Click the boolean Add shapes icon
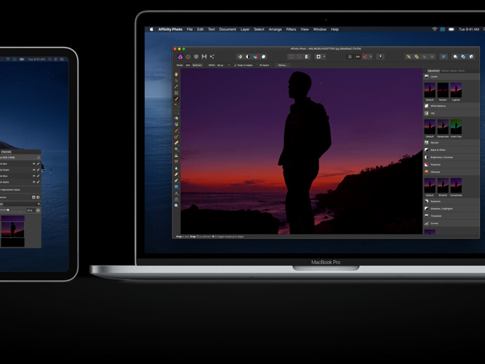The height and width of the screenshot is (364, 485). [x=455, y=57]
